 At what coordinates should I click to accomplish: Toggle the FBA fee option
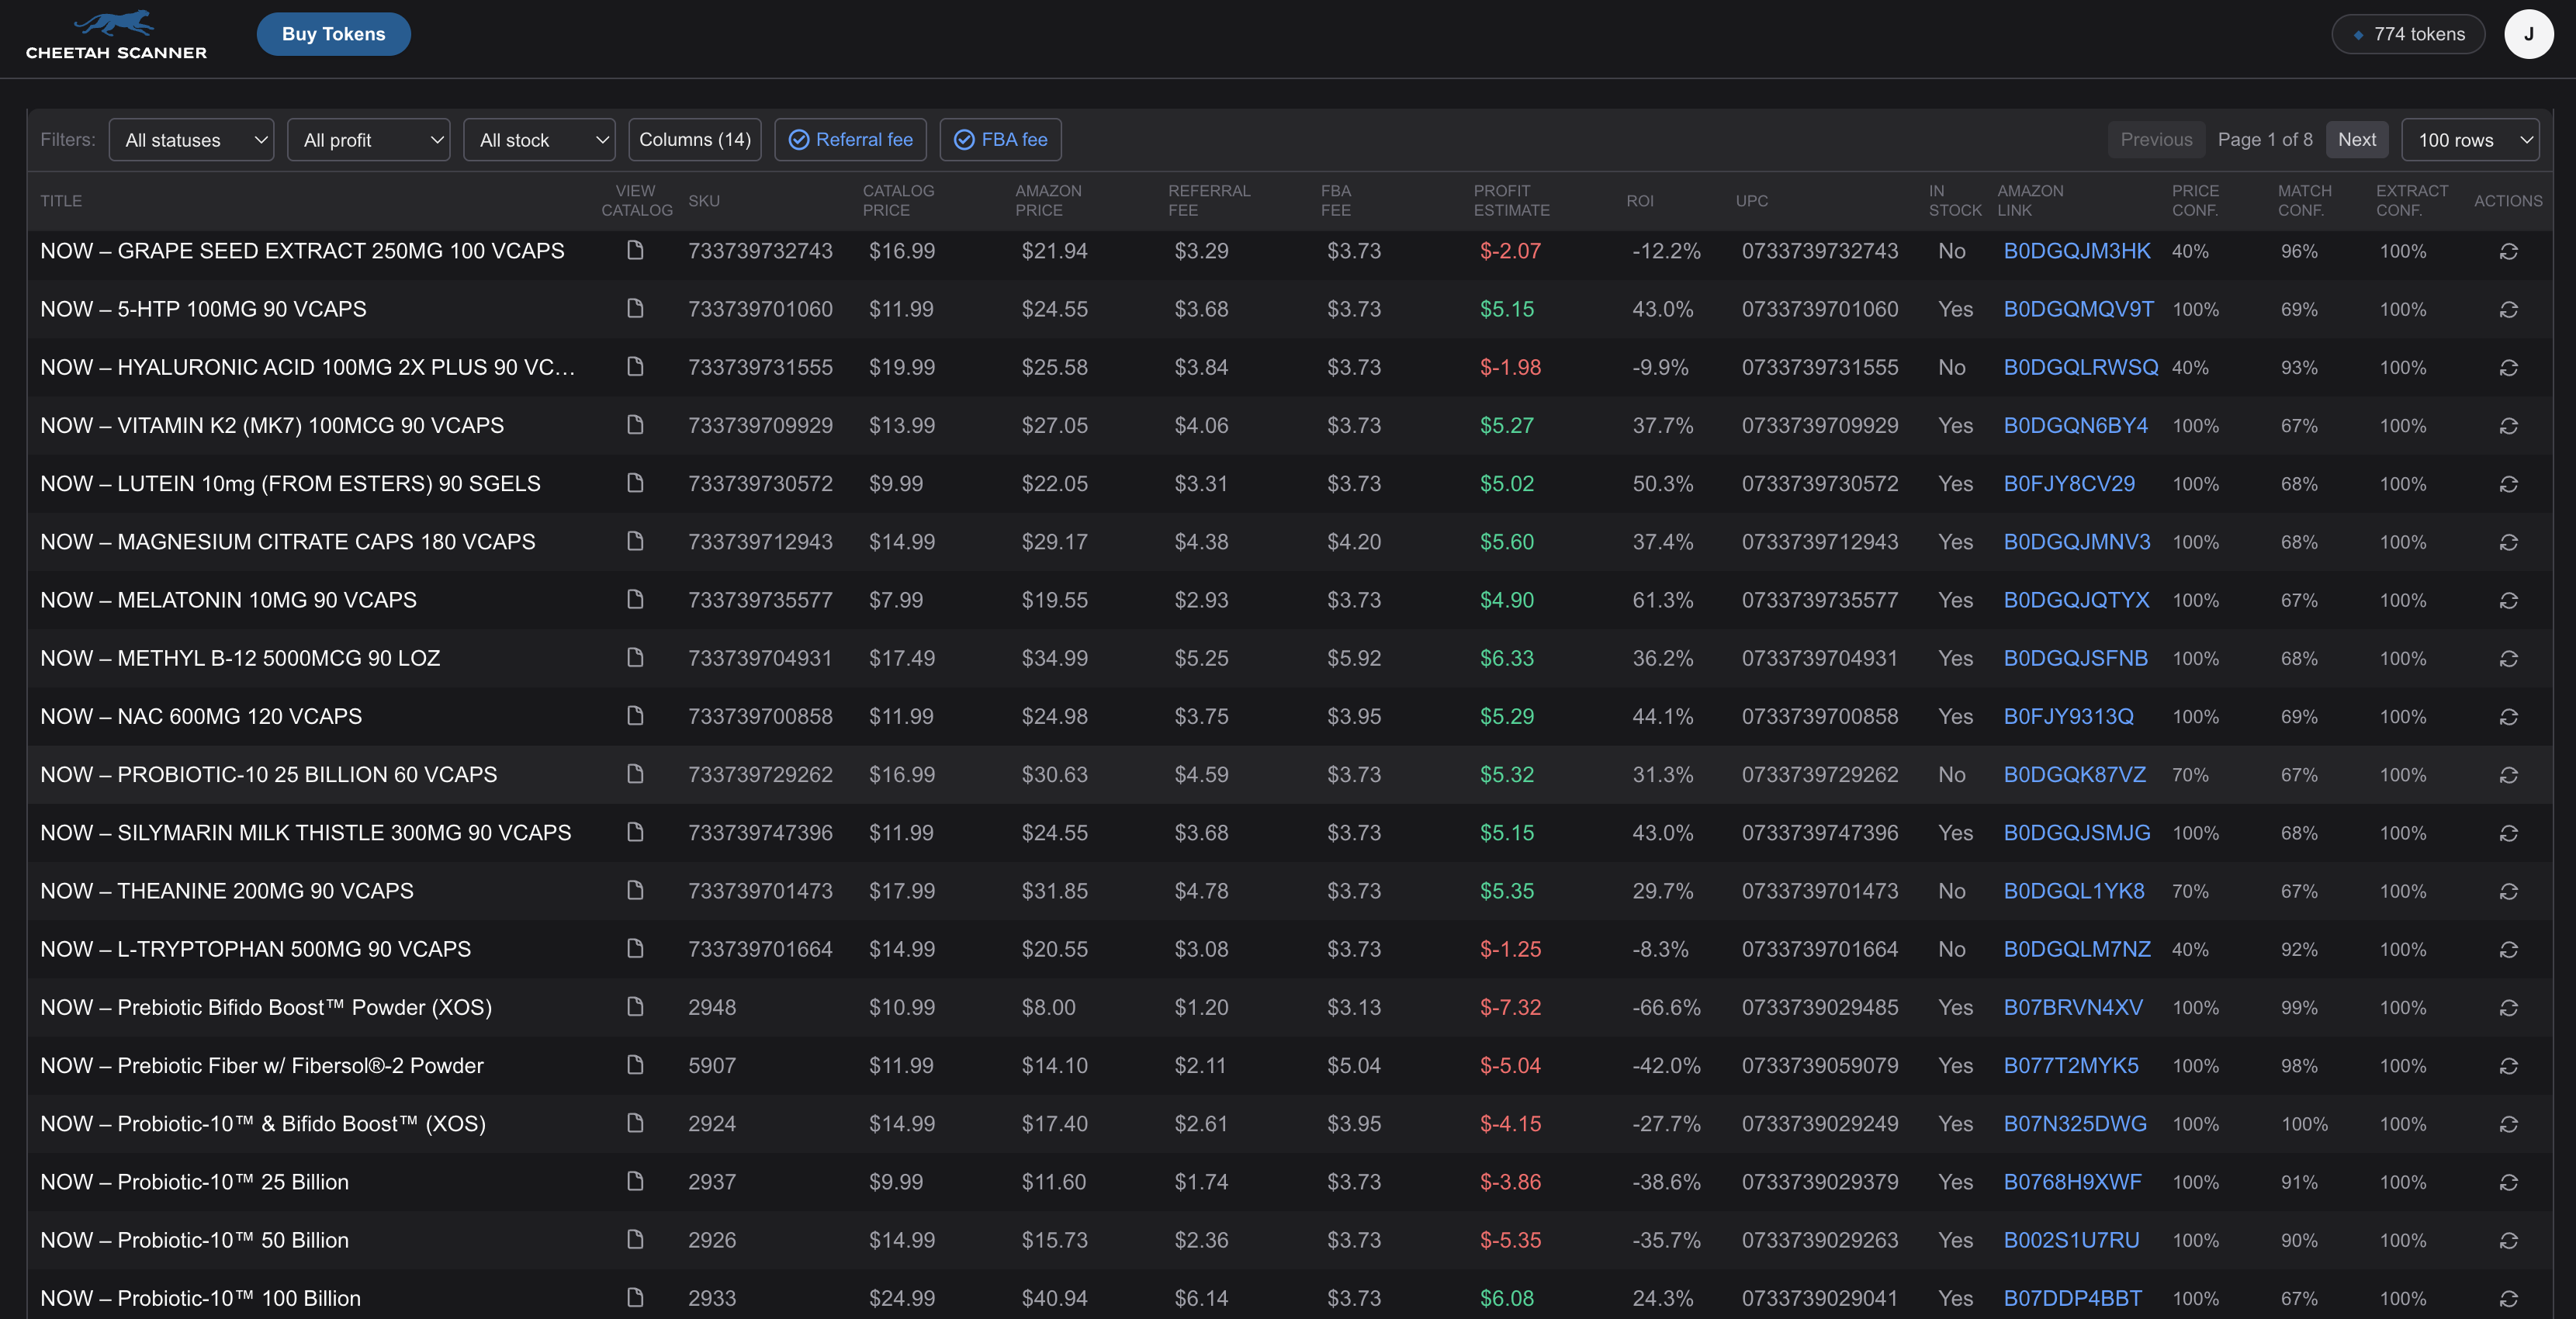(x=1000, y=140)
